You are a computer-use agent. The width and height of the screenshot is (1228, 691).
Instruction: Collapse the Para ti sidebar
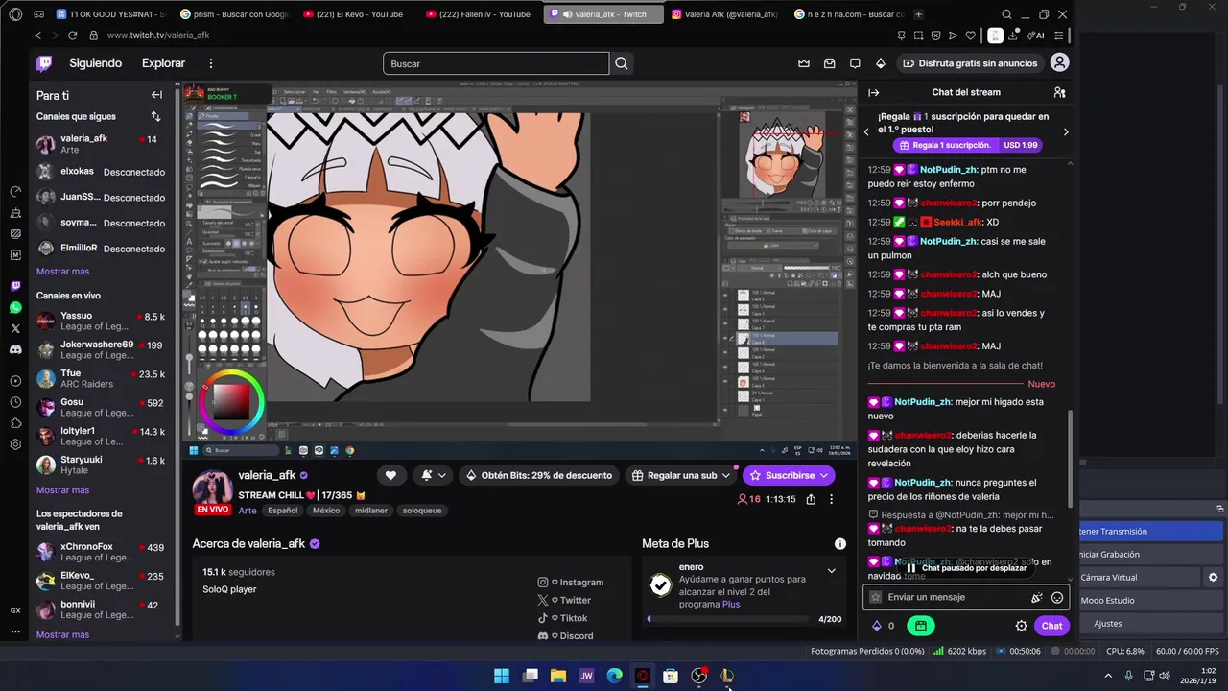coord(156,95)
